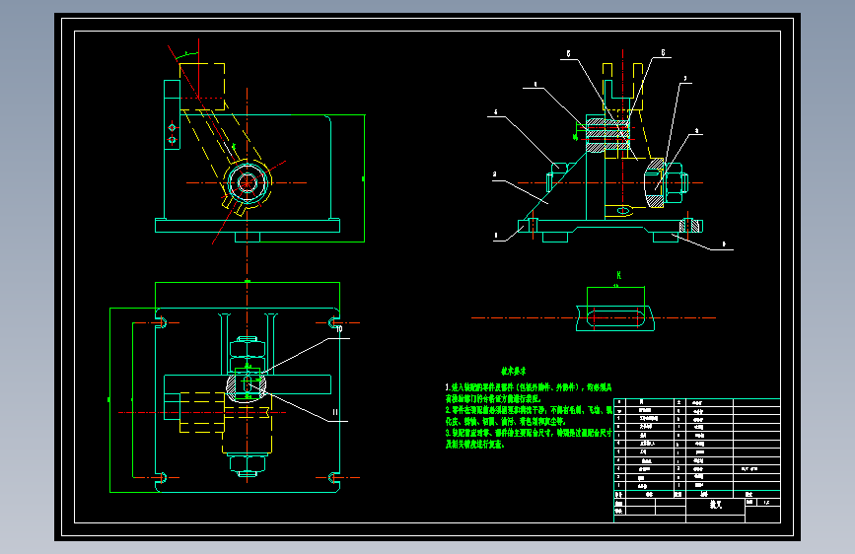Click the first line of note "1."
The width and height of the screenshot is (855, 554).
tap(529, 387)
